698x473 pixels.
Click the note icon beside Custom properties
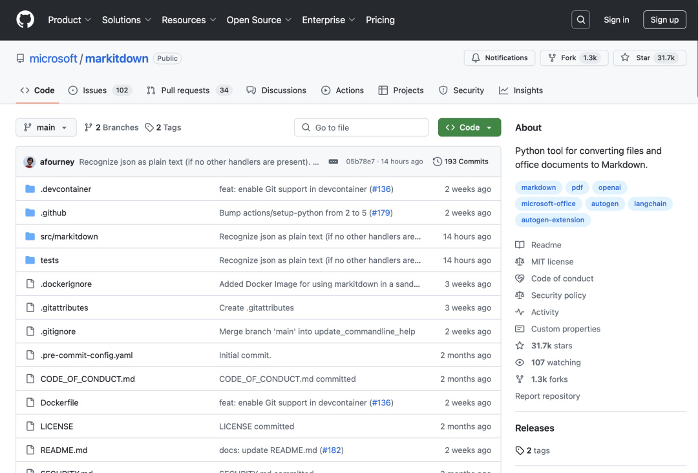coord(520,329)
